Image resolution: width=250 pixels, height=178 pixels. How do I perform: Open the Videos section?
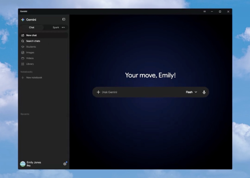[44, 58]
